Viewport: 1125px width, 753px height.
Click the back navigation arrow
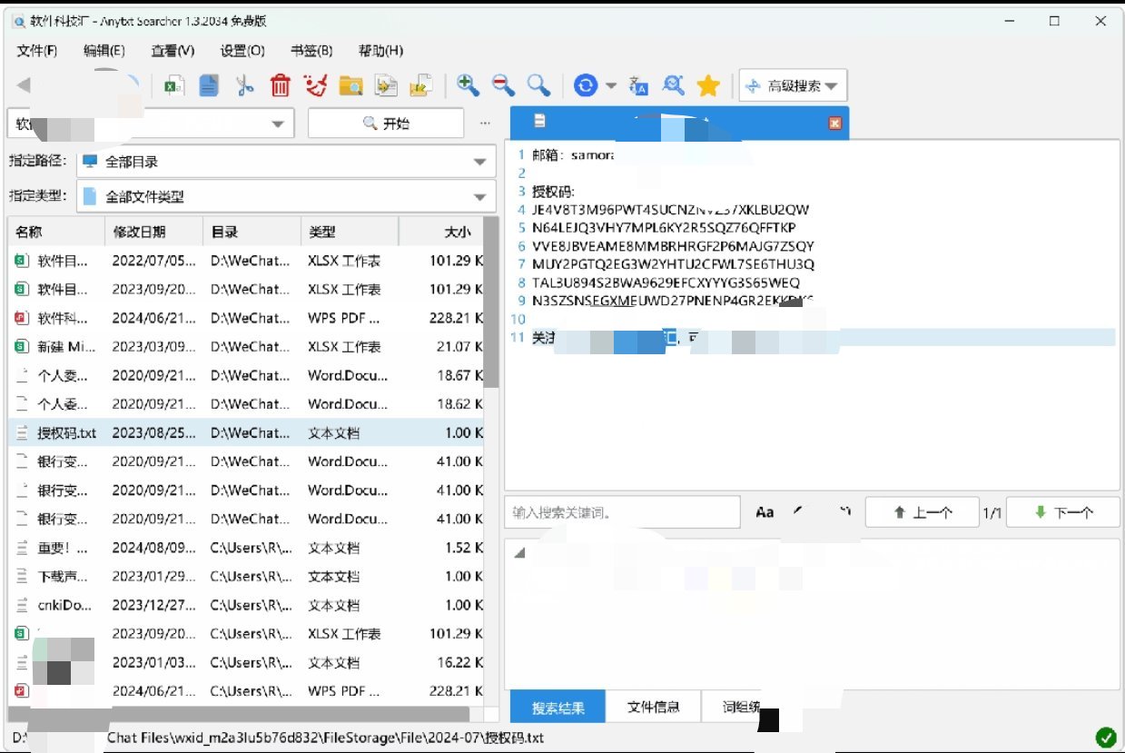pos(25,85)
